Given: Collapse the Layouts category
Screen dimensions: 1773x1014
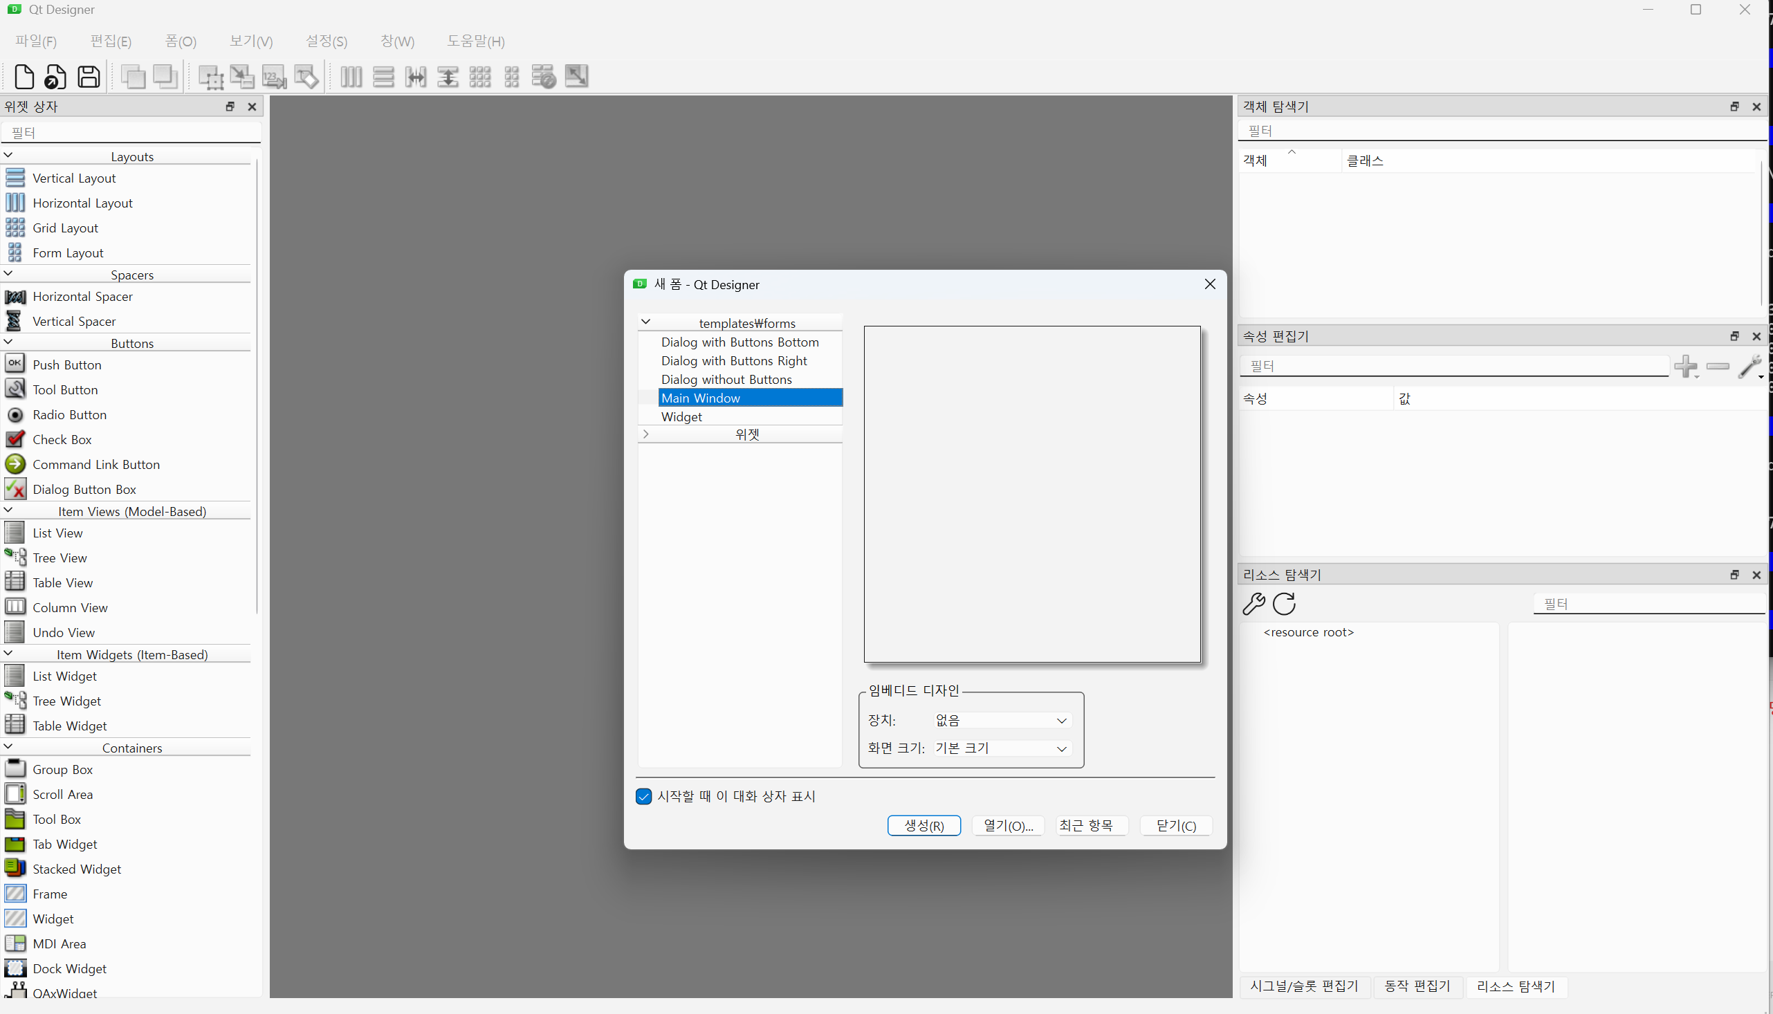Looking at the screenshot, I should [x=8, y=155].
